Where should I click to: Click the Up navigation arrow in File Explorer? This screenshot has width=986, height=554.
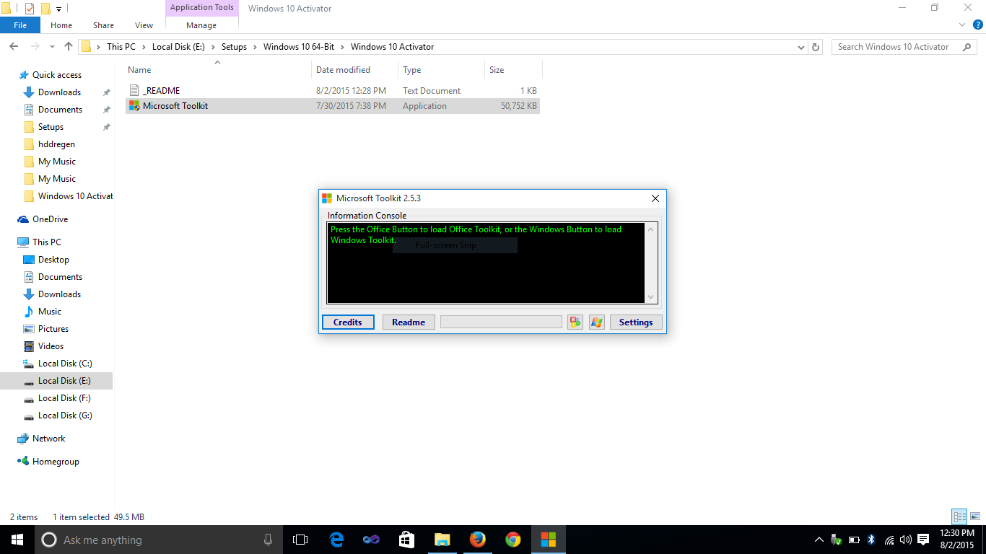point(68,46)
